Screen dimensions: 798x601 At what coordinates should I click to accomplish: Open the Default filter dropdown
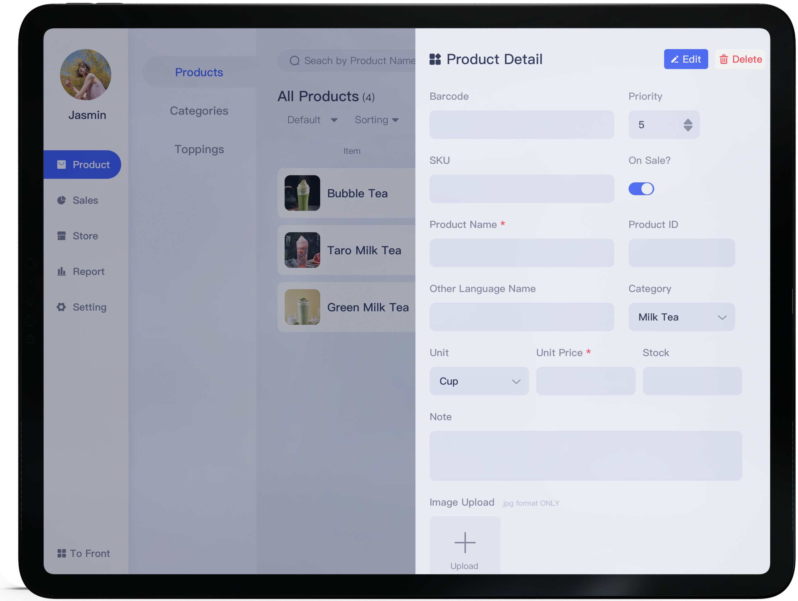click(312, 120)
